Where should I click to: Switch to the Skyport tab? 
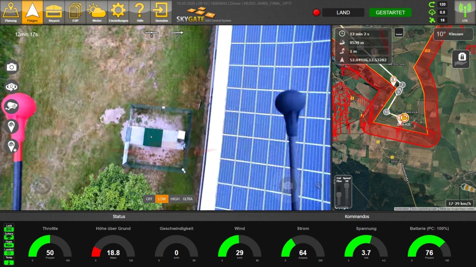54,12
